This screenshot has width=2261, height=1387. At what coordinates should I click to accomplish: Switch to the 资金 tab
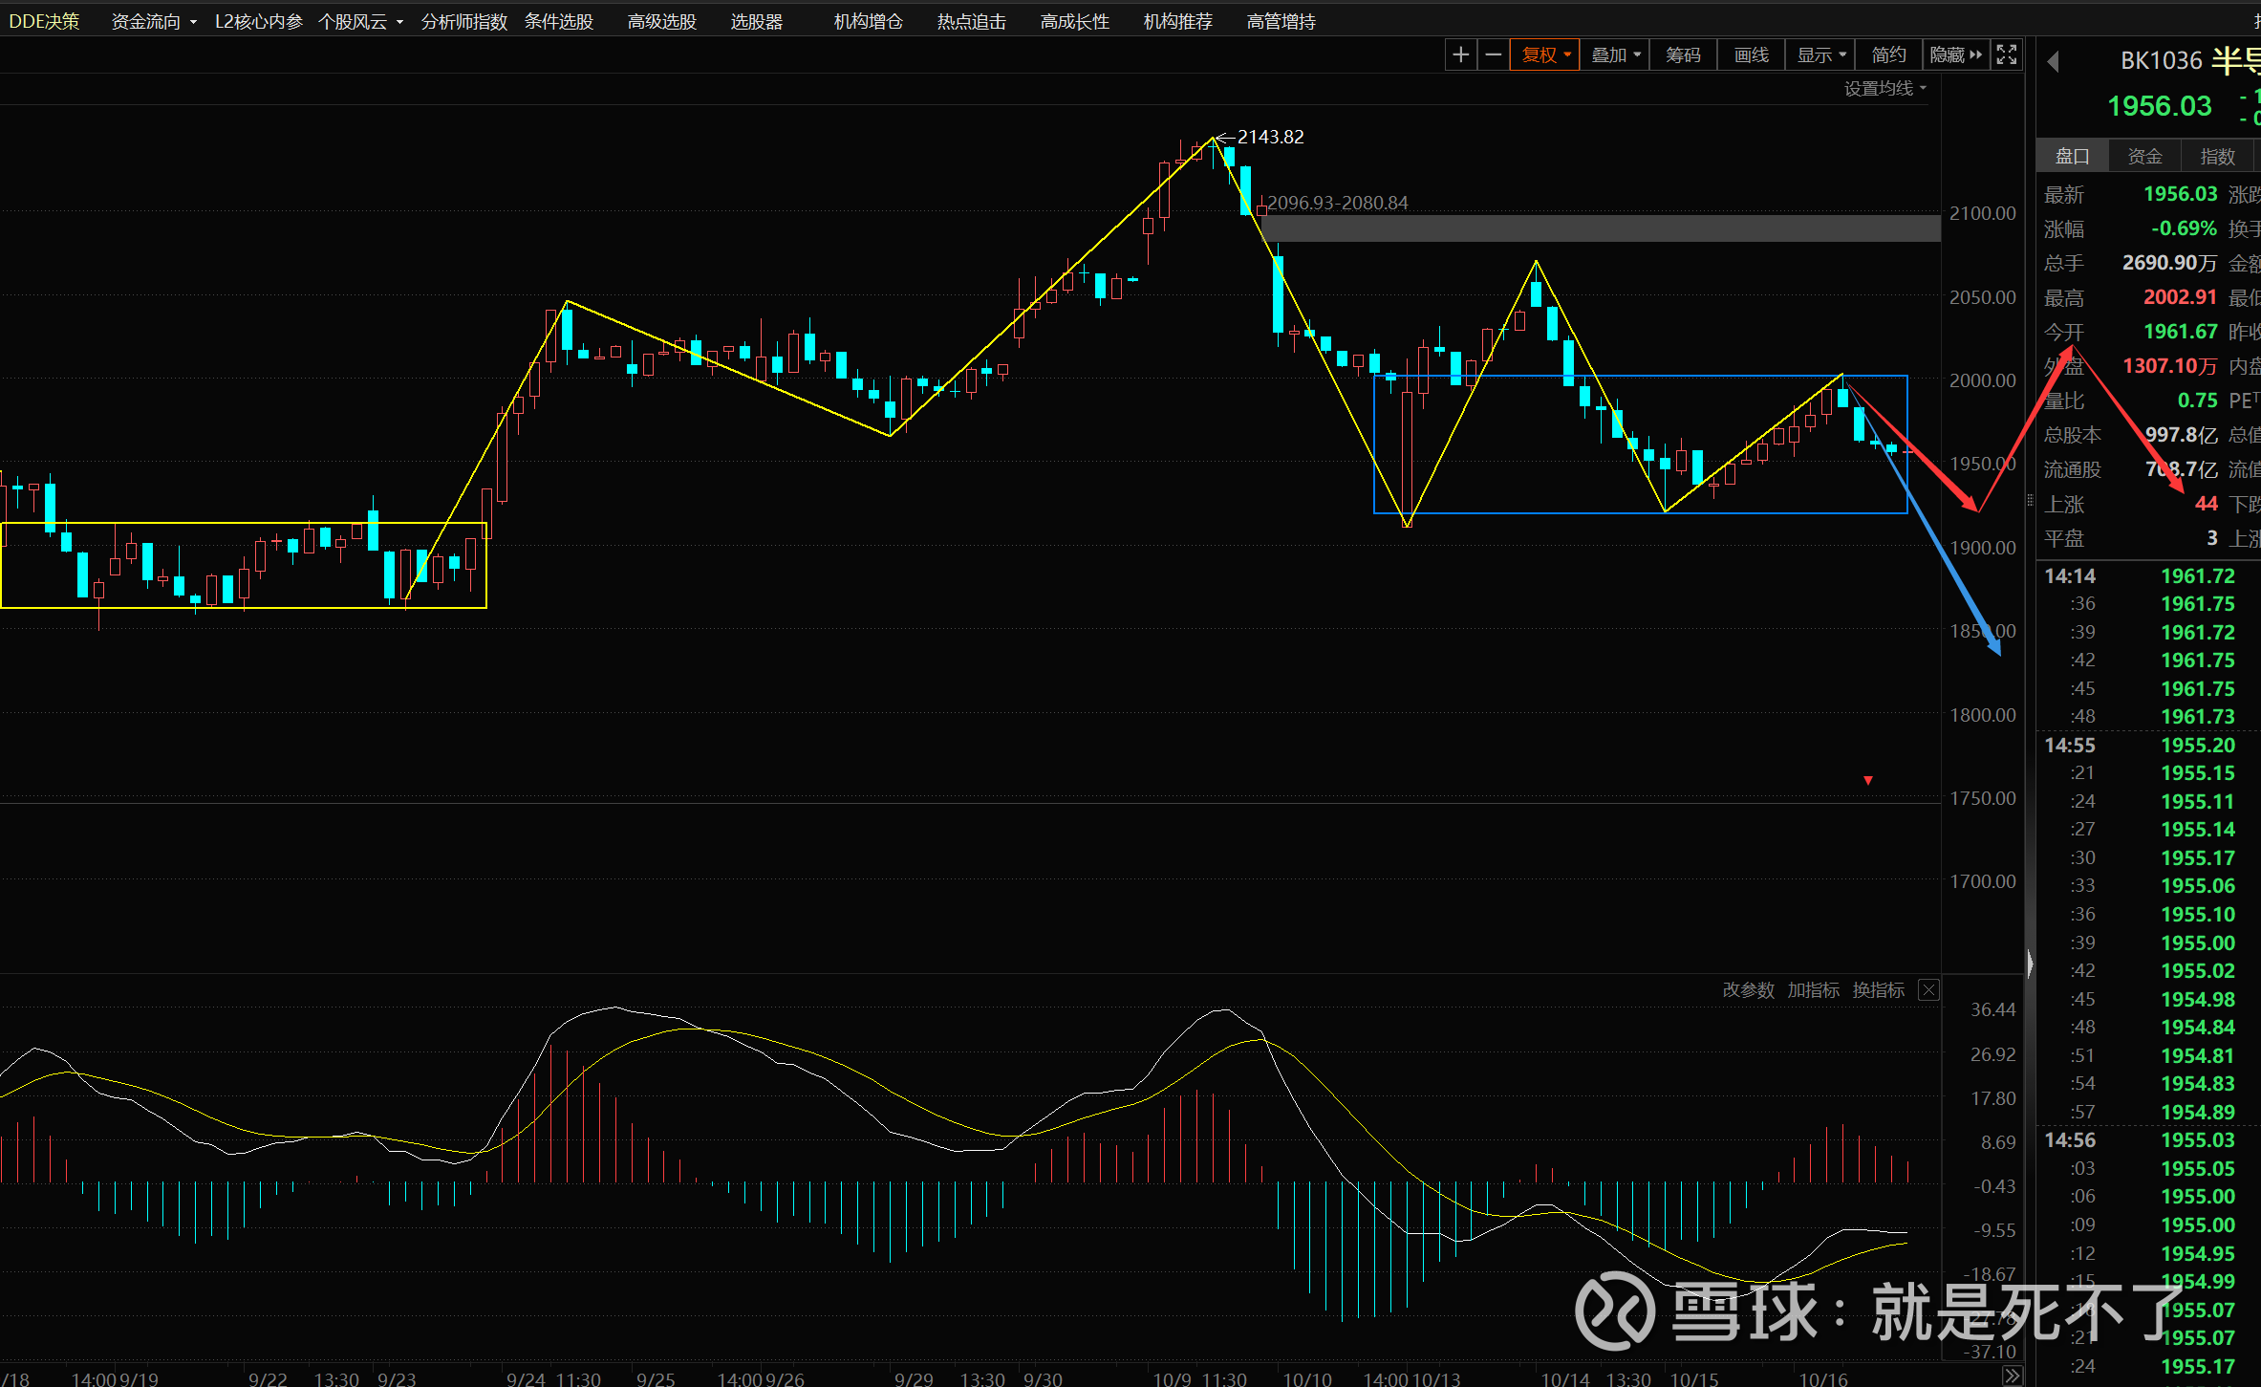(x=2144, y=156)
